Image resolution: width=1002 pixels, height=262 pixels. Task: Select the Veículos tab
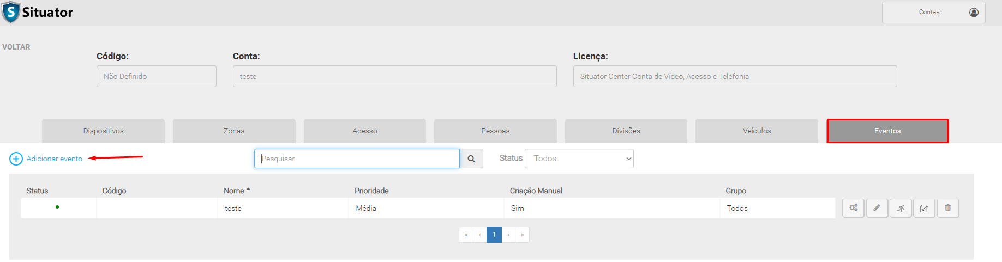coord(757,131)
